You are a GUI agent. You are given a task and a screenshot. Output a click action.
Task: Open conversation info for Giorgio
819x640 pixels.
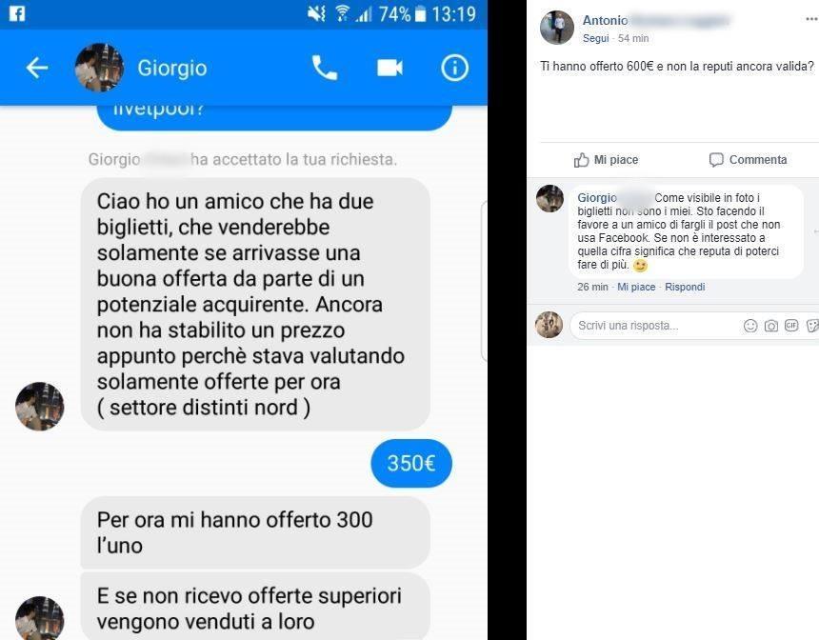(x=454, y=68)
